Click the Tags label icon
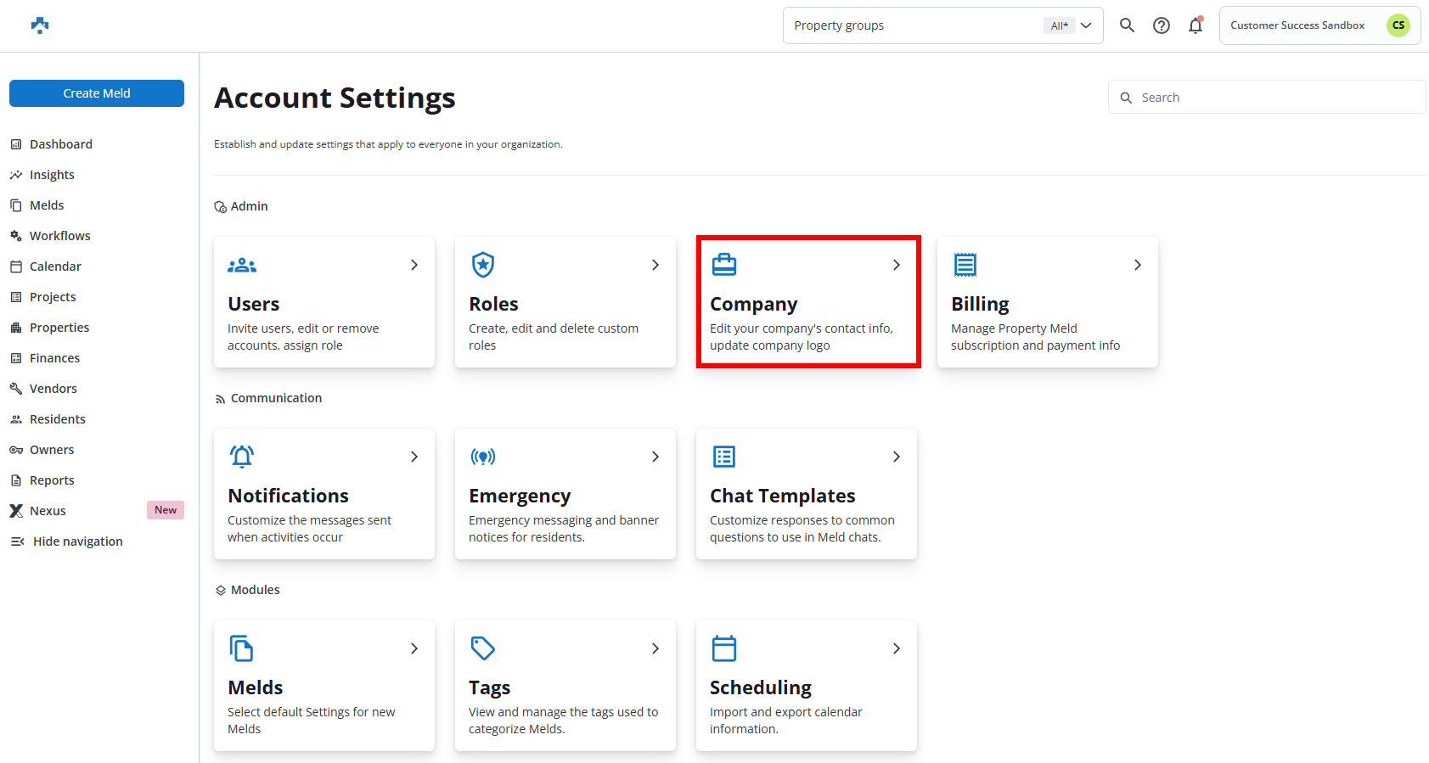The height and width of the screenshot is (763, 1429). coord(483,648)
